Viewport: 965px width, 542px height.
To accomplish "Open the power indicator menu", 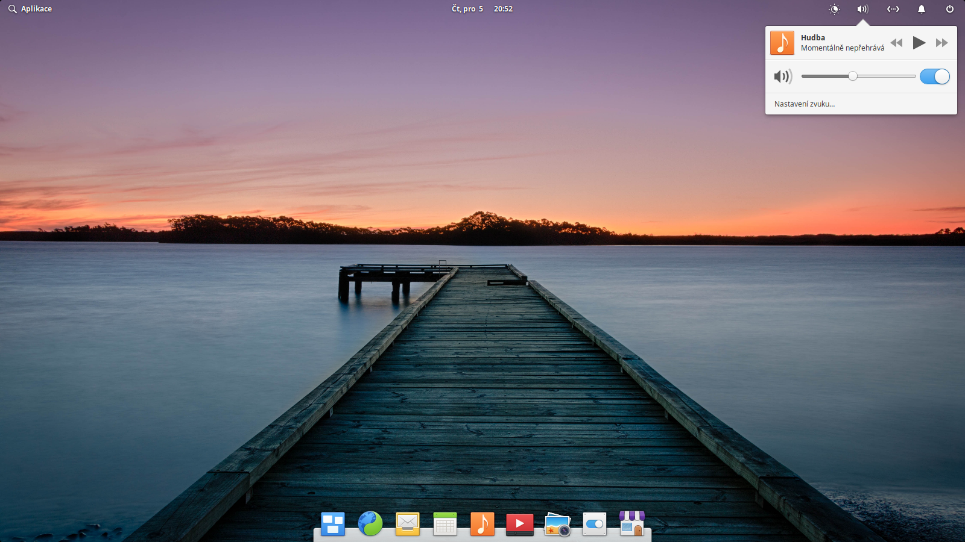I will pyautogui.click(x=948, y=9).
